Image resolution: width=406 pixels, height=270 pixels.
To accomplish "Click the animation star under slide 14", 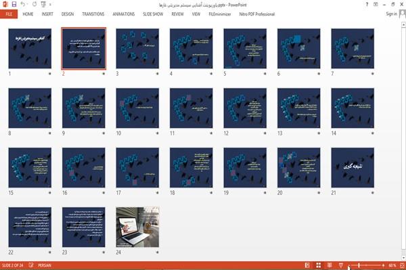I will [372, 133].
